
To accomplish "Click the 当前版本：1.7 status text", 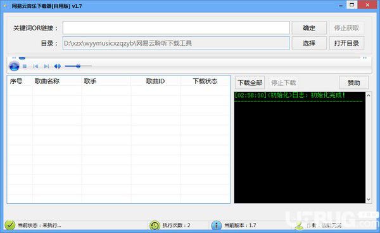I will [x=240, y=225].
